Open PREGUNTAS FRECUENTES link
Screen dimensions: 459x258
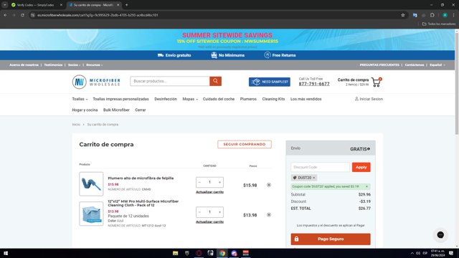click(x=379, y=65)
